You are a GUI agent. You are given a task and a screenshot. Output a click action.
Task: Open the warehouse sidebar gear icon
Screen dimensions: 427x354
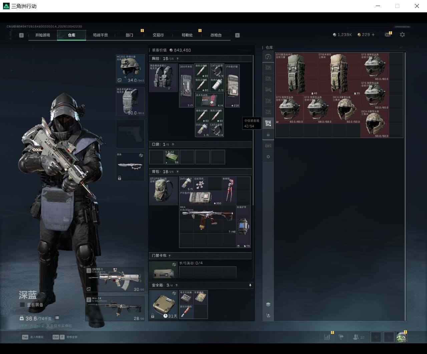(x=268, y=157)
